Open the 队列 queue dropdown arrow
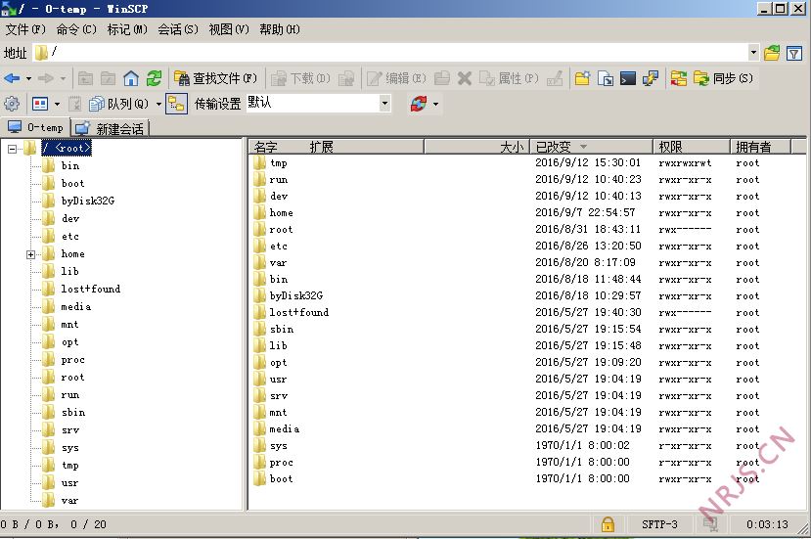Viewport: 811px width, 539px height. (158, 104)
